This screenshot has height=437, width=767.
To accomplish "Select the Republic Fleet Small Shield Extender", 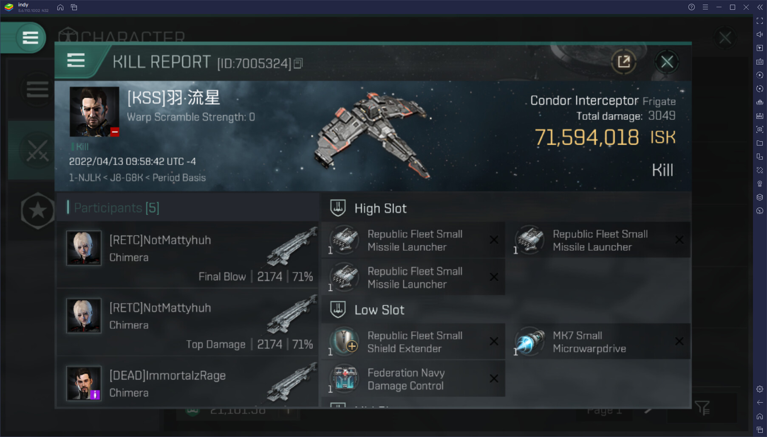I will (413, 342).
